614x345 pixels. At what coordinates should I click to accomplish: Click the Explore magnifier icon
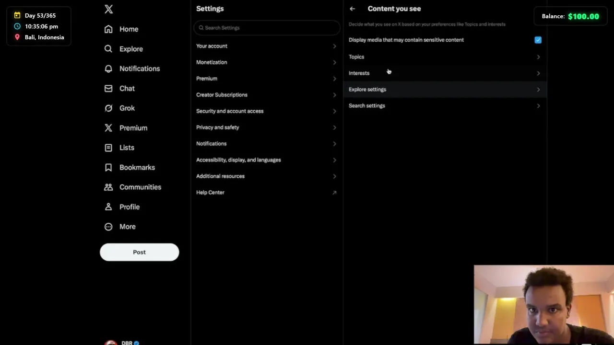coord(108,49)
